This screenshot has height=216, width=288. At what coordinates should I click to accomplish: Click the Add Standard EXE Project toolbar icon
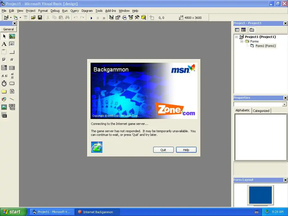click(6, 18)
